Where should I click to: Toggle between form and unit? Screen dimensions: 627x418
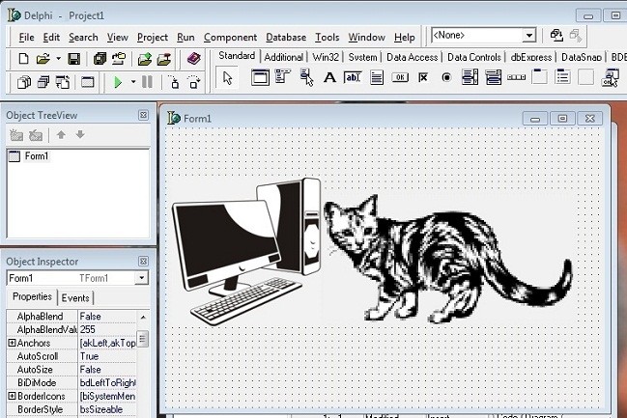pyautogui.click(x=63, y=82)
